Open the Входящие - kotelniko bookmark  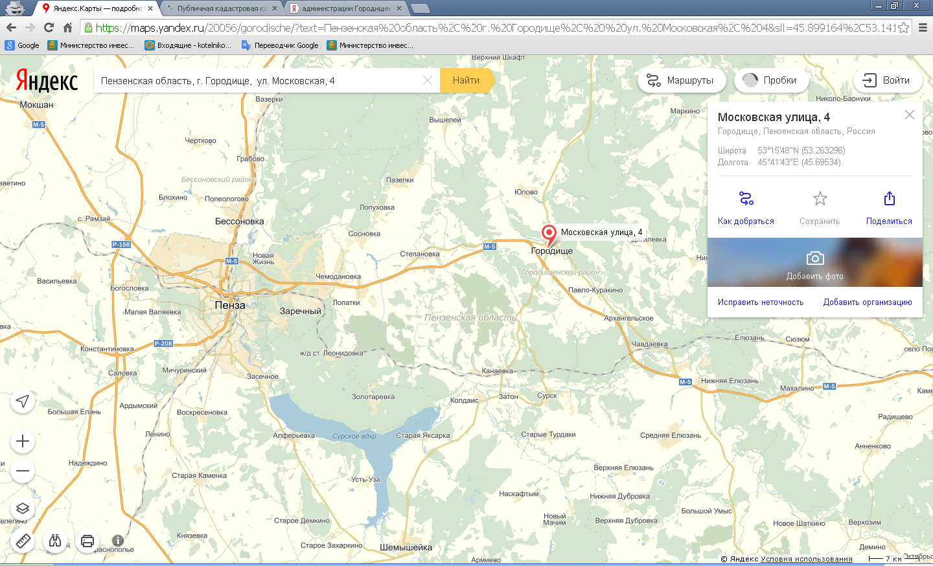pos(187,45)
